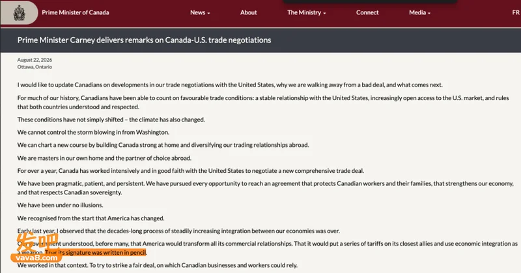
Task: Expand the News dropdown menu
Action: [200, 12]
